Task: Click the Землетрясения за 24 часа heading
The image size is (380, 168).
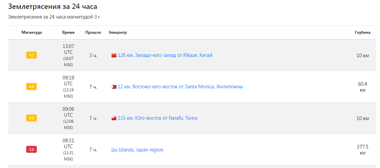Action: pos(53,7)
